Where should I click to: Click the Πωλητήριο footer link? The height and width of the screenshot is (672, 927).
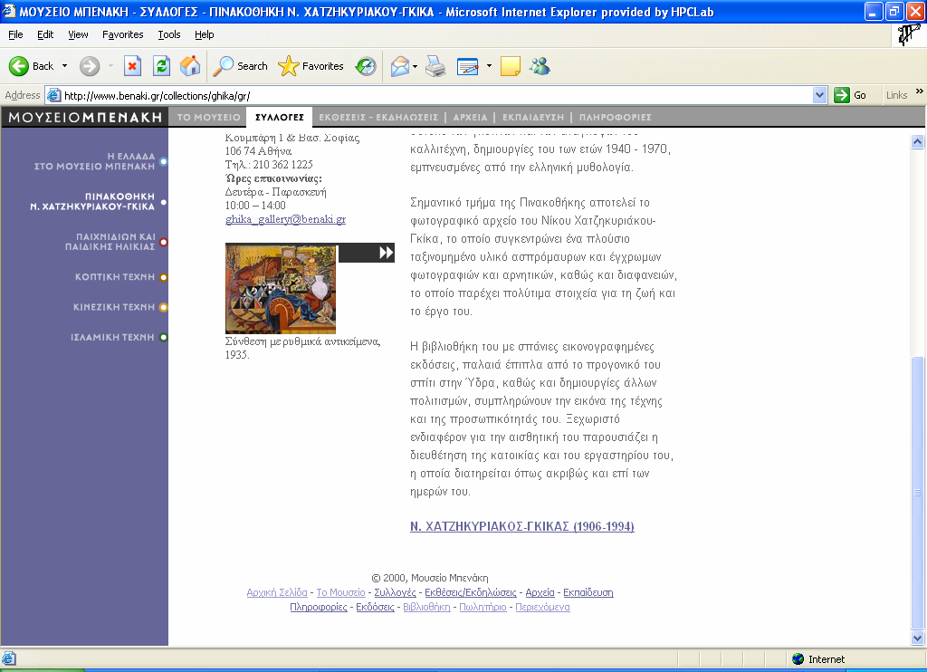pyautogui.click(x=483, y=607)
